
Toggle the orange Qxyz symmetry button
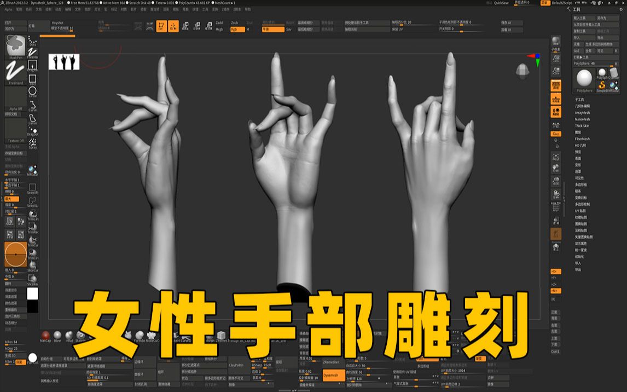coord(556,134)
